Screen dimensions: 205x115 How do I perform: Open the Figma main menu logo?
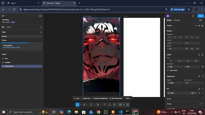[3, 16]
